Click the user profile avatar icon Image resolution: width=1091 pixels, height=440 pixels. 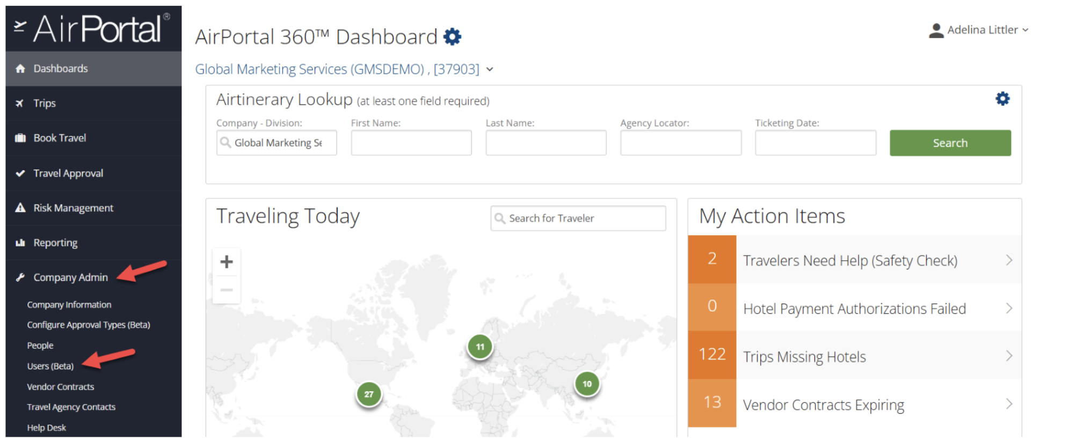point(936,31)
